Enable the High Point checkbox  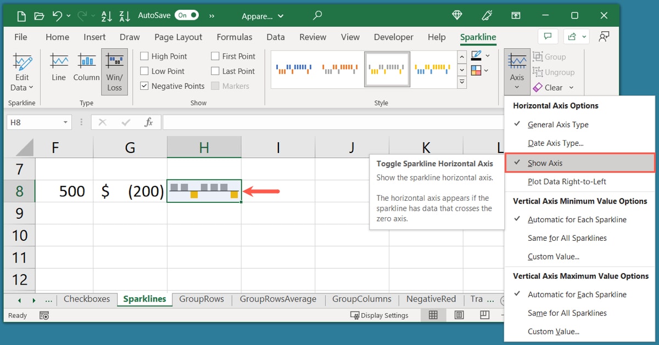[144, 56]
